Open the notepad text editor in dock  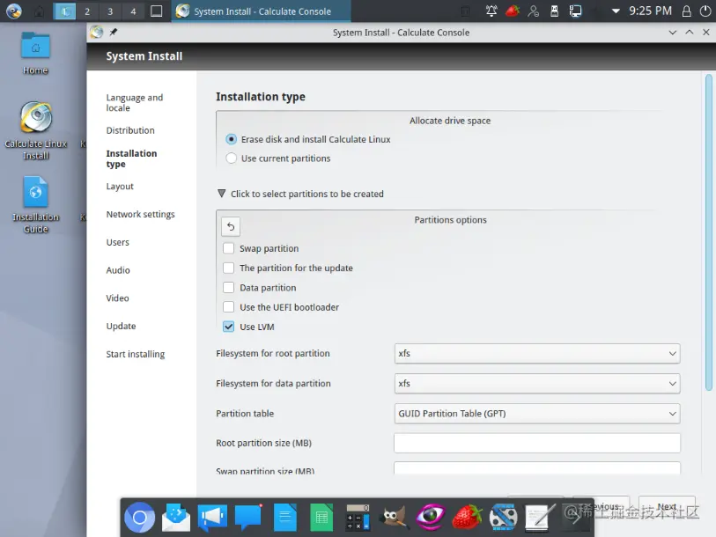(539, 518)
